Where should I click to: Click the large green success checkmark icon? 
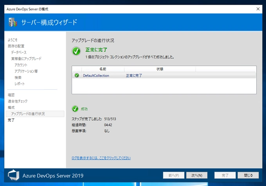(76, 51)
